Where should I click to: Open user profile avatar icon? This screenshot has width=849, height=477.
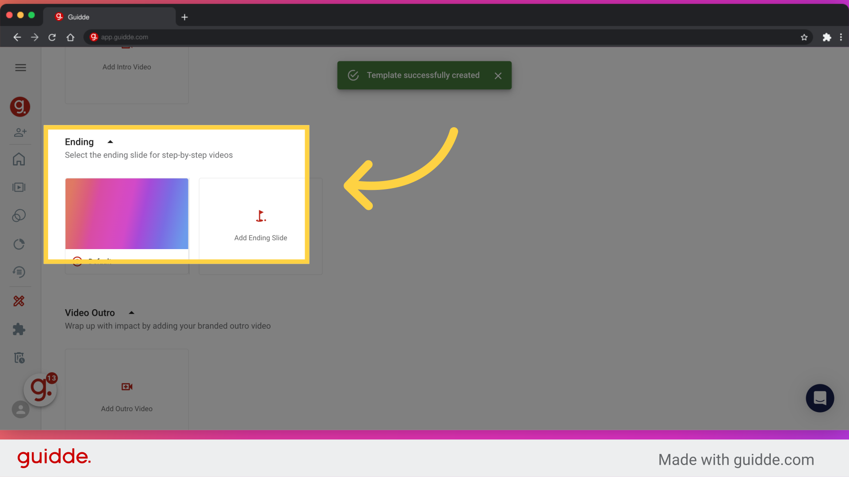point(20,409)
